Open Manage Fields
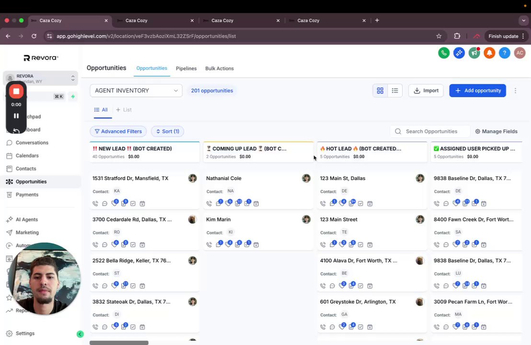Image resolution: width=531 pixels, height=345 pixels. pyautogui.click(x=496, y=131)
